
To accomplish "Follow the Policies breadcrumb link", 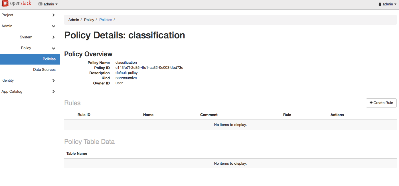I will click(106, 20).
